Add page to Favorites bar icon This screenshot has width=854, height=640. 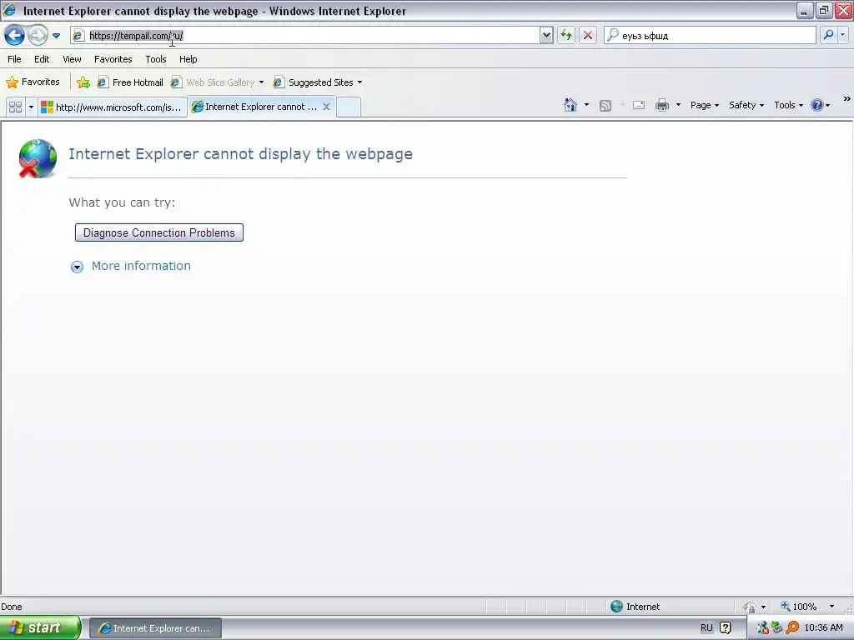pos(83,82)
